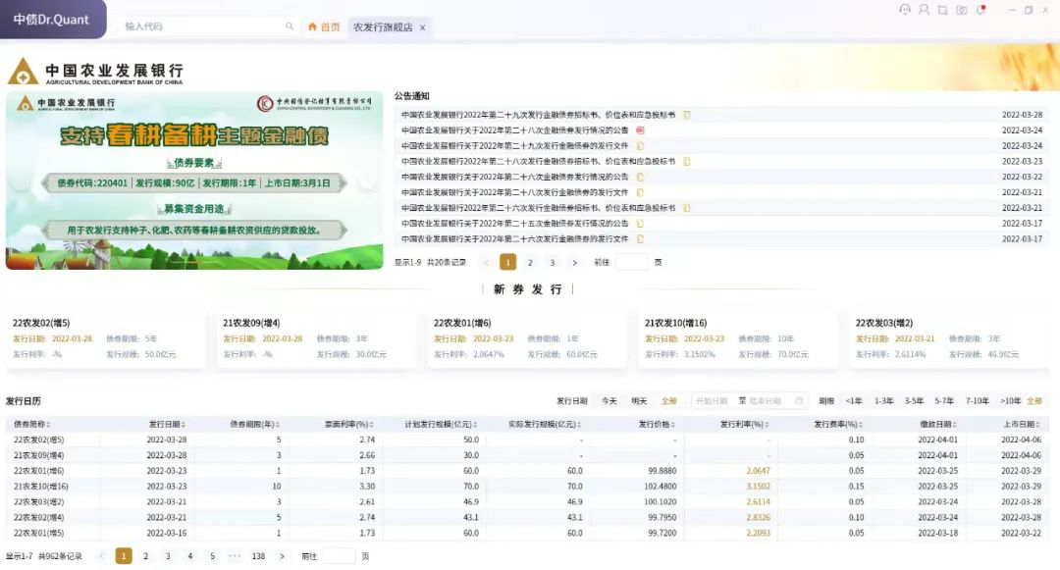Click announcements go-to-page input box

631,263
